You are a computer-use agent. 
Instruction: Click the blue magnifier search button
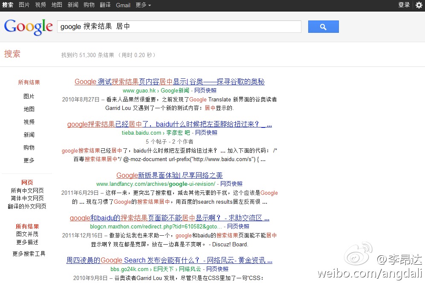point(324,26)
